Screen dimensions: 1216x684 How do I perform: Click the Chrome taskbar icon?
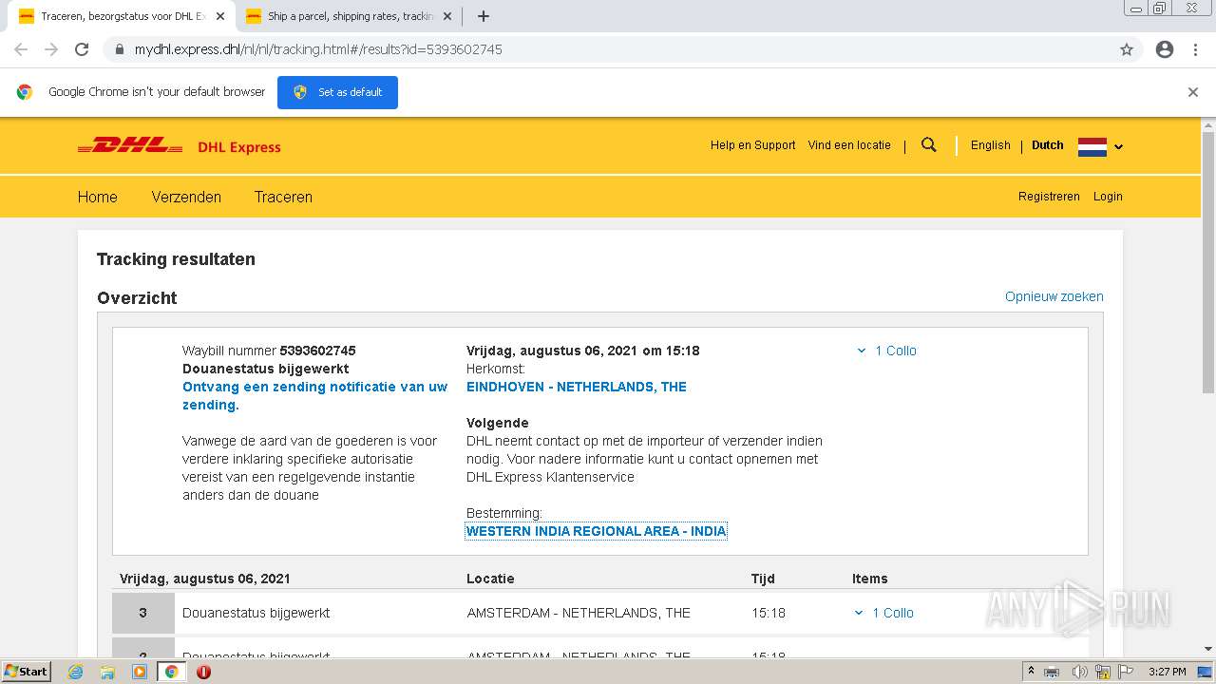[x=172, y=672]
